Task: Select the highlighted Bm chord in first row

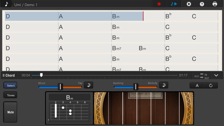Action: (x=116, y=16)
